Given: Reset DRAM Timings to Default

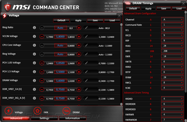Looking at the screenshot, I should coord(133,9).
